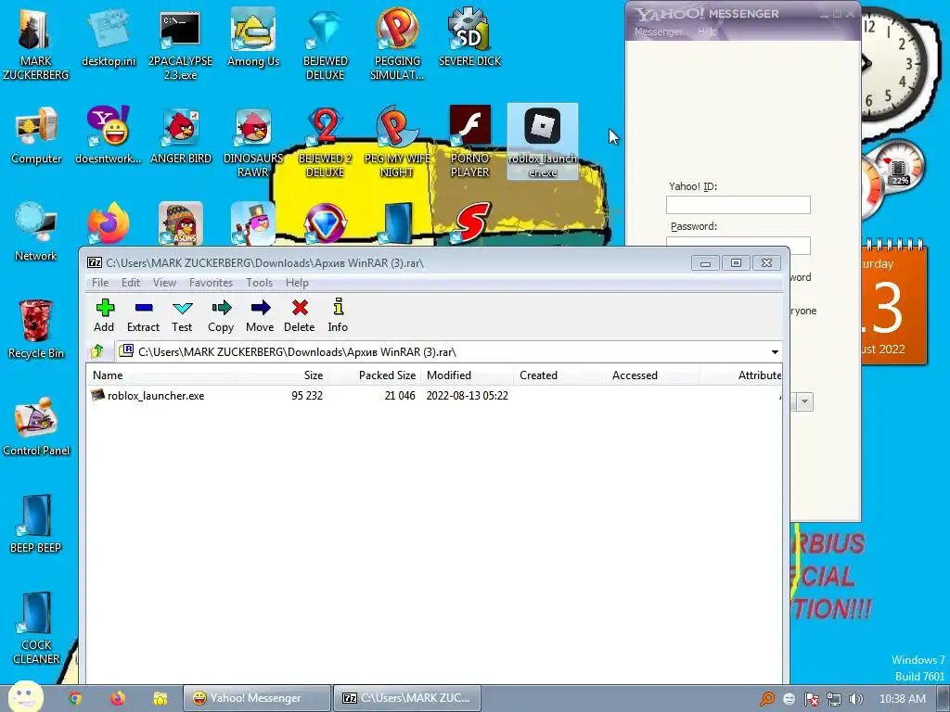The height and width of the screenshot is (712, 950).
Task: Open the Tools menu in 7-Zip
Action: [x=260, y=283]
